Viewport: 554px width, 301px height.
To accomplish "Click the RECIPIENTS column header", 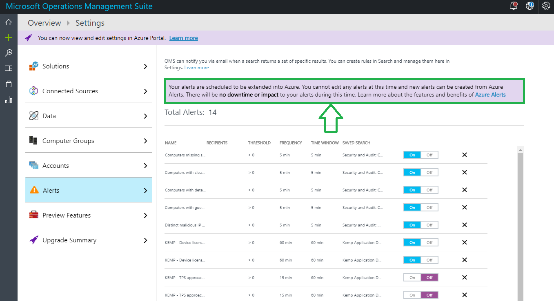I will 217,143.
